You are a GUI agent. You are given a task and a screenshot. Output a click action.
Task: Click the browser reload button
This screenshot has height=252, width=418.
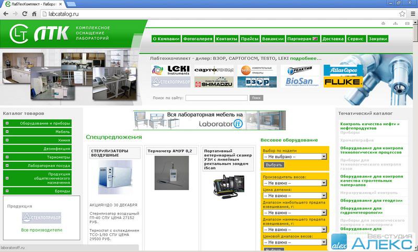(x=27, y=14)
